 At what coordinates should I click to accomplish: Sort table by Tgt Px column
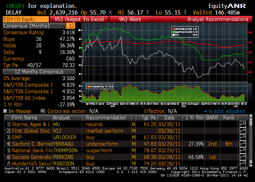click(149, 118)
